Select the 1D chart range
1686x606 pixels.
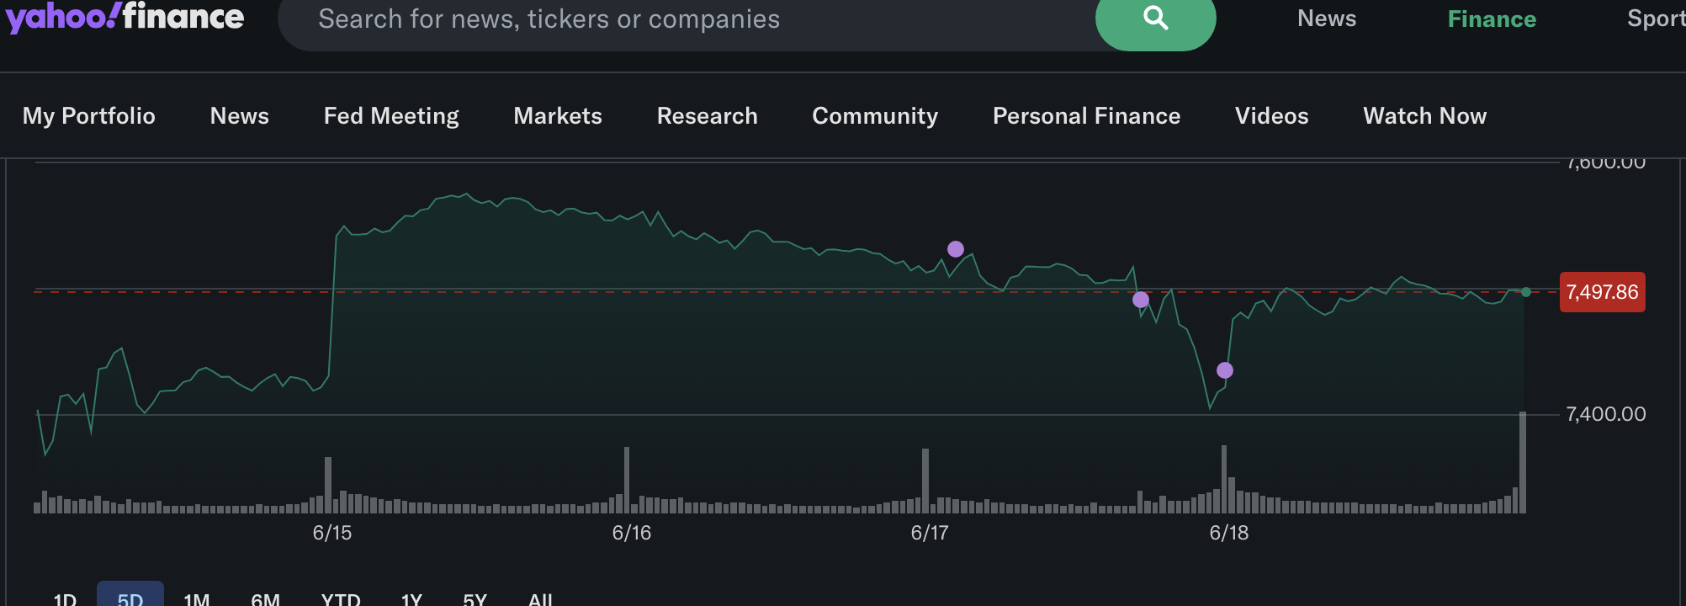click(x=65, y=599)
